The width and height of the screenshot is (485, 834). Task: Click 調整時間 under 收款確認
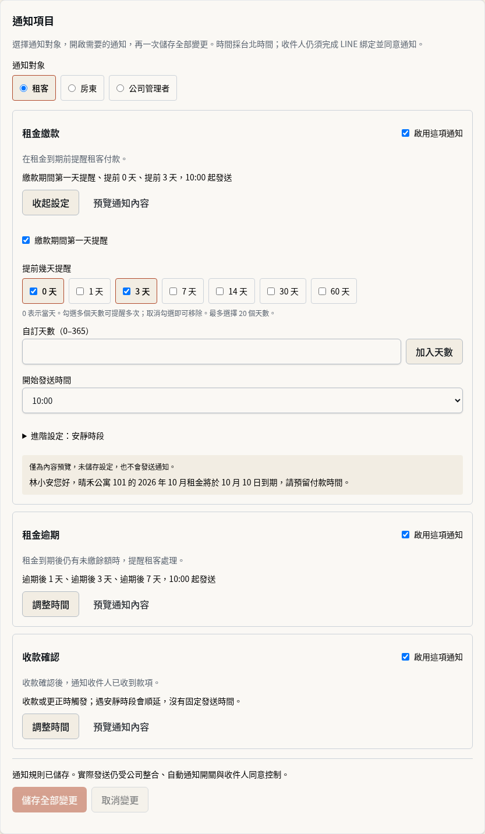[51, 726]
